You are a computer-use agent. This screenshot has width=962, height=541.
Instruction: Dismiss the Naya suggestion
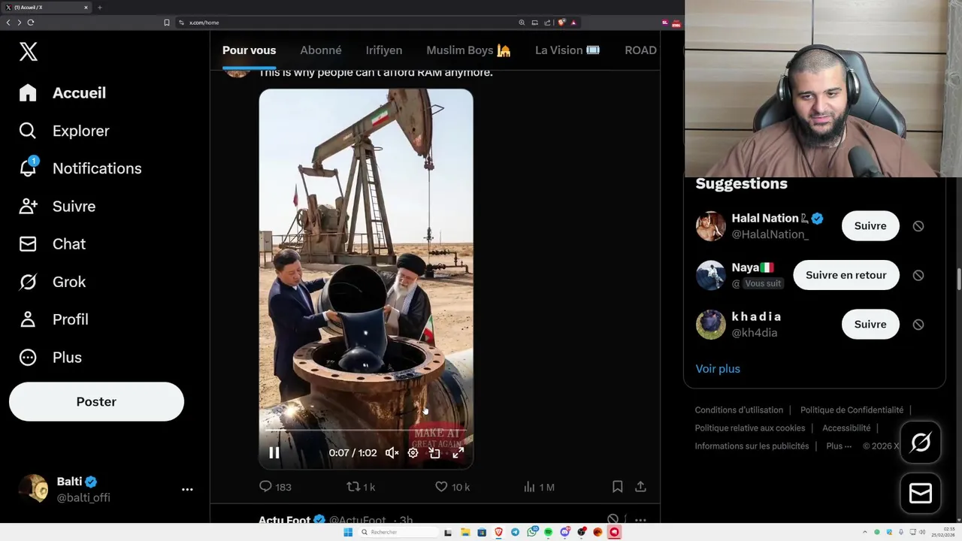point(918,275)
